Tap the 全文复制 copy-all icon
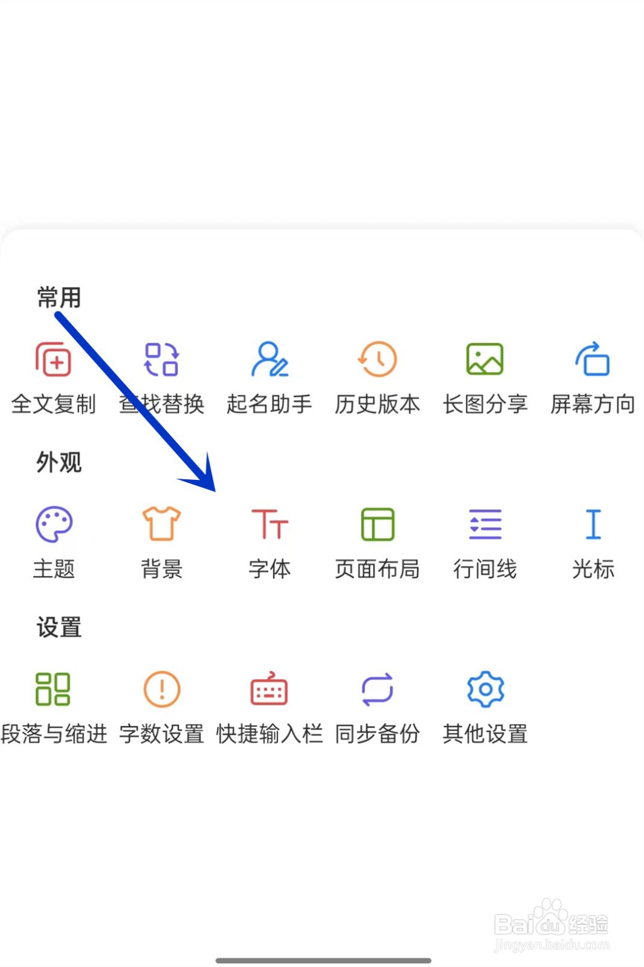Image resolution: width=644 pixels, height=967 pixels. (54, 360)
